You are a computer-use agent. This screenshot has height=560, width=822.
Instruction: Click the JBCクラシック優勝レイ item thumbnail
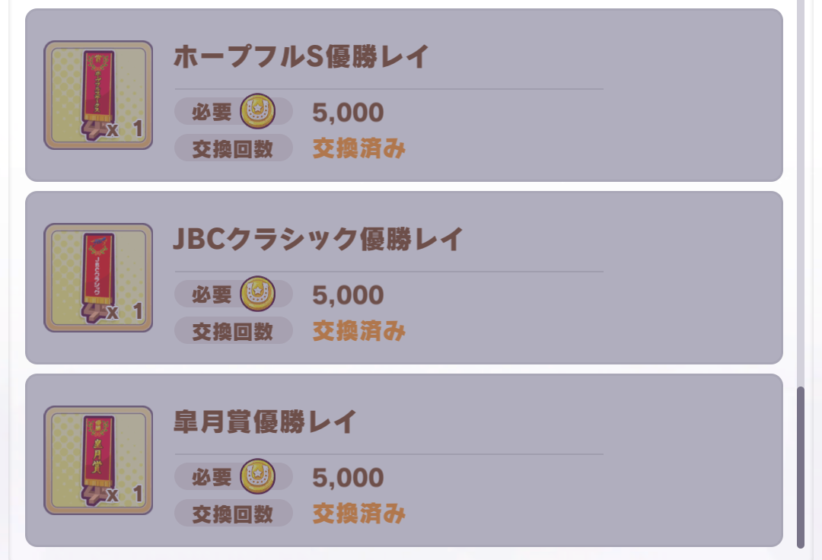tap(98, 278)
